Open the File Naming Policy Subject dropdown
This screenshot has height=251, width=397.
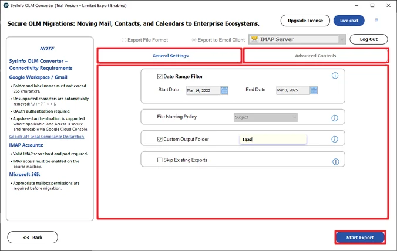point(265,117)
